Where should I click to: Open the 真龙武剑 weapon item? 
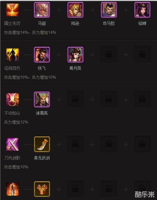pyautogui.click(x=42, y=145)
